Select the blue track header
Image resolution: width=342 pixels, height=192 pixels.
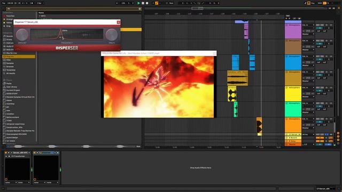tap(293, 62)
